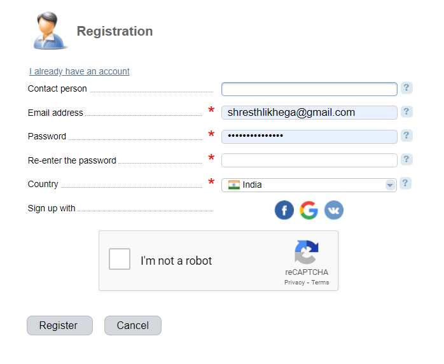Show the Password field help tooltip
This screenshot has width=444, height=364.
pos(406,136)
